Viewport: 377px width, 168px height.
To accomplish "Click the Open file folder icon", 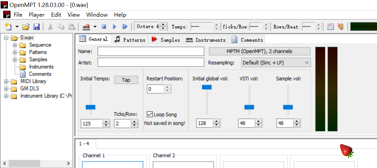I will [x=26, y=27].
